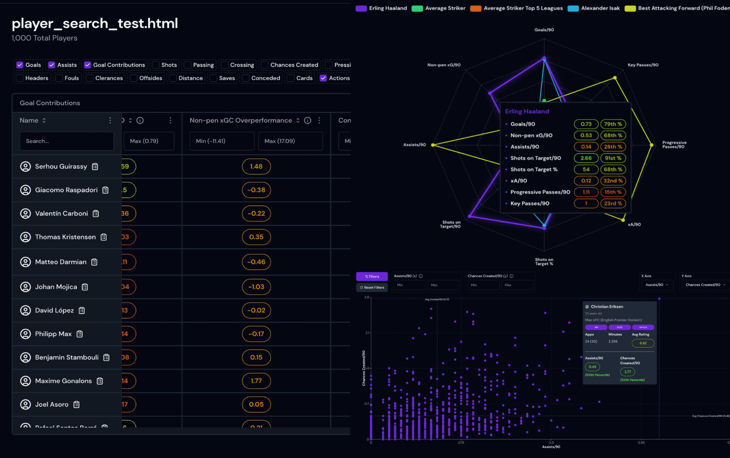Show info icon for Chances Created/90 filter
The height and width of the screenshot is (458, 730).
511,276
